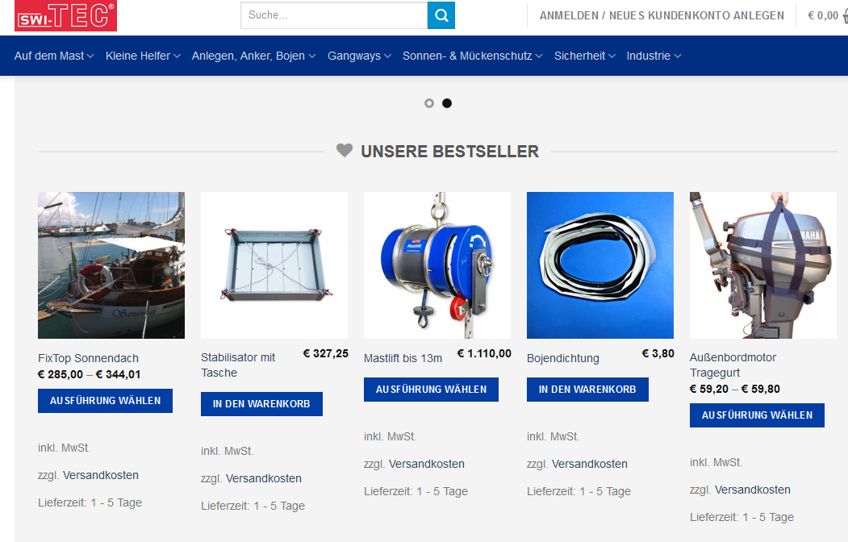Expand the Sicherheit chevron
Screen dimensions: 848x542
612,56
